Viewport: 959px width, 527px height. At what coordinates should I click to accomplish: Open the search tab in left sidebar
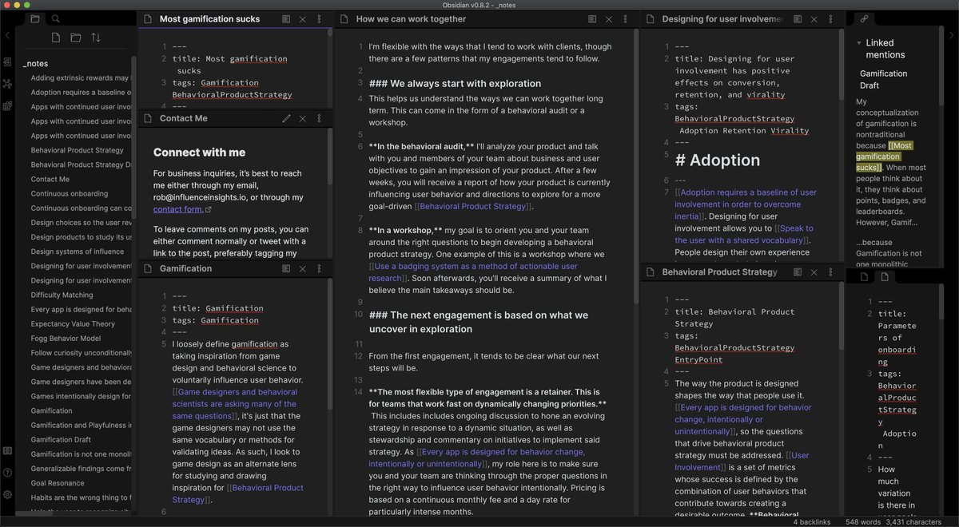point(56,18)
